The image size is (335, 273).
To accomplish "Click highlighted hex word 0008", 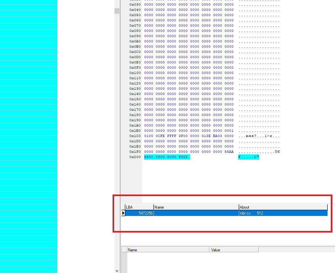I will pyautogui.click(x=172, y=157).
